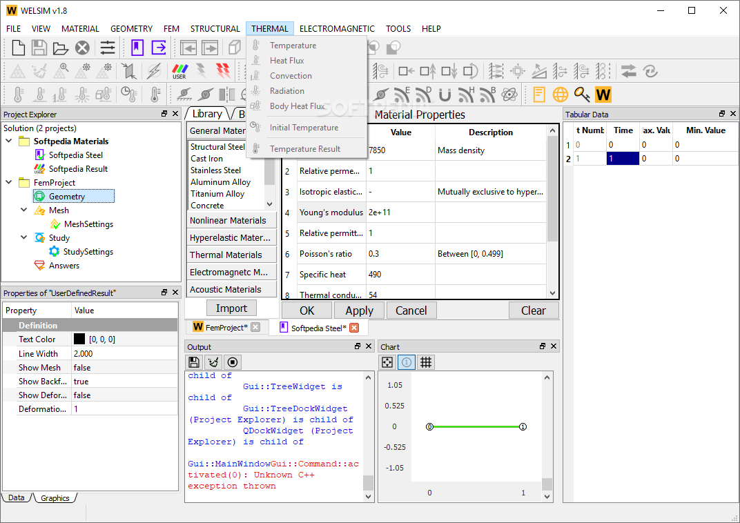Click the Time cell showing 1
The width and height of the screenshot is (740, 523).
click(x=623, y=159)
